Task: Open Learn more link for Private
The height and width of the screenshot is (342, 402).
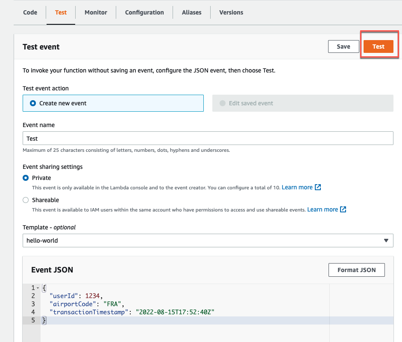Action: (x=297, y=187)
